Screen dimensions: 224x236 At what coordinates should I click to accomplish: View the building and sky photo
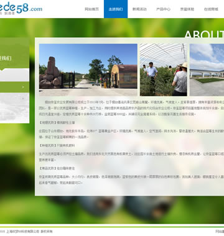point(207,70)
